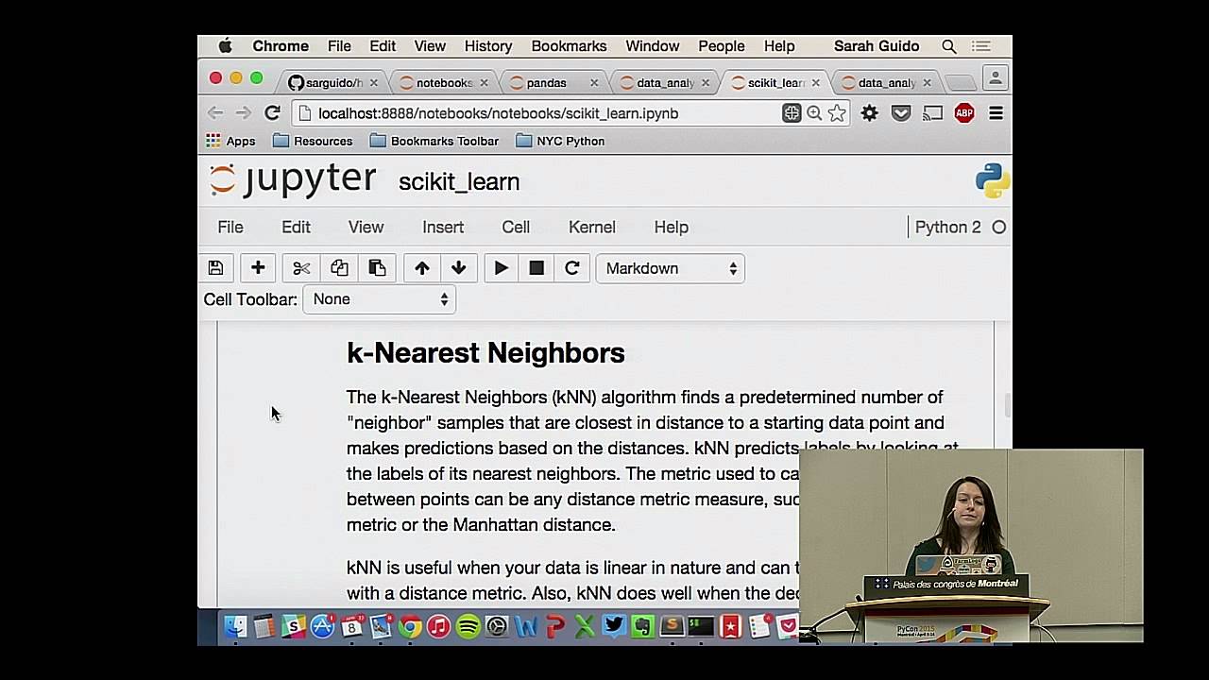Run the cell with the play button

click(502, 268)
